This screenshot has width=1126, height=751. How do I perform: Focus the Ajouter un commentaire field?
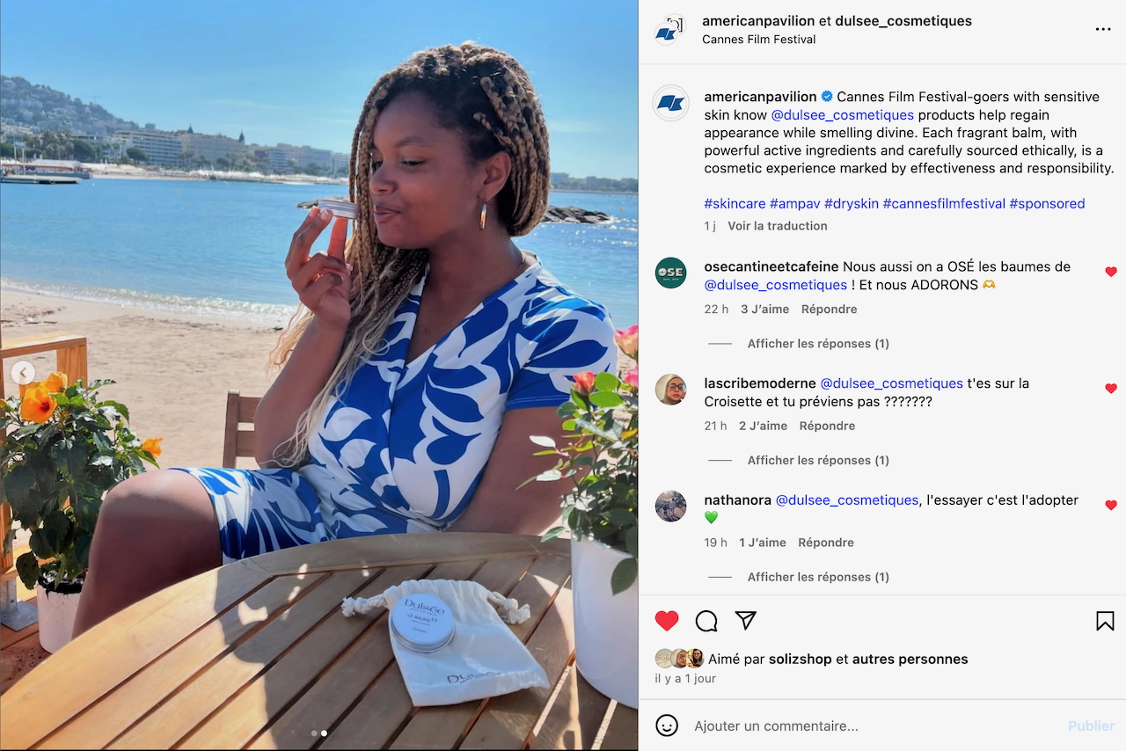point(871,726)
